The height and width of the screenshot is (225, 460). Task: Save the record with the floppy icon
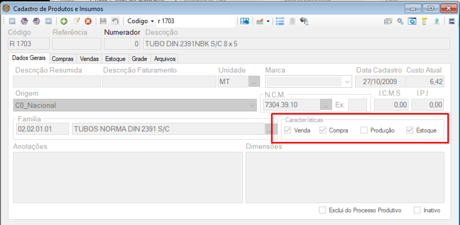pyautogui.click(x=103, y=21)
